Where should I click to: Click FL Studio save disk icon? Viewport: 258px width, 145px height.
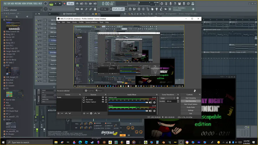179,3
